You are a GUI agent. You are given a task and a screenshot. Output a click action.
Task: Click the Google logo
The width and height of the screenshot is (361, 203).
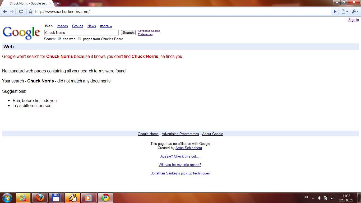22,33
